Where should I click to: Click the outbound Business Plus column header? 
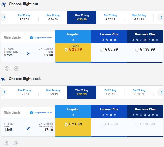coord(145,37)
